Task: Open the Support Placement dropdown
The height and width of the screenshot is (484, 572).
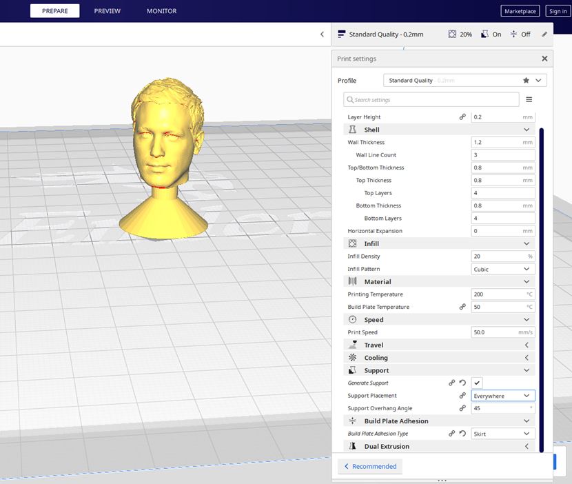Action: click(503, 396)
